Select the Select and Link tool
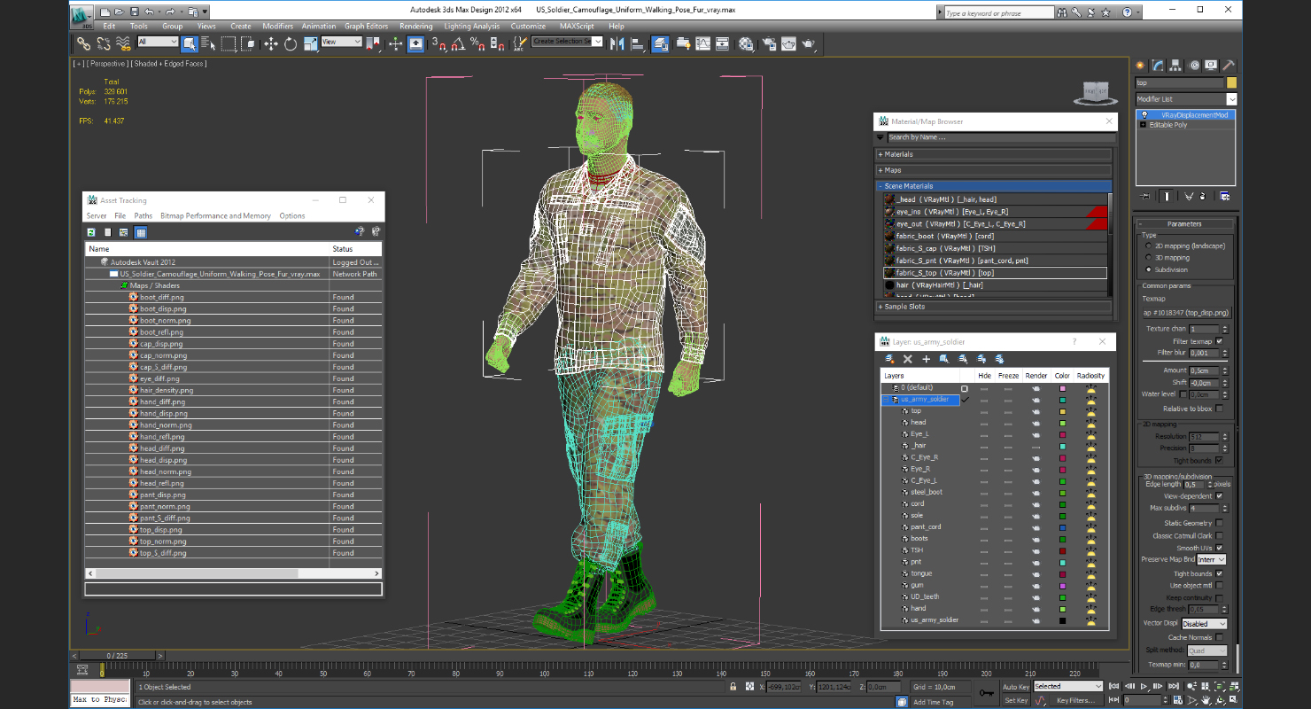1311x709 pixels. [x=83, y=43]
